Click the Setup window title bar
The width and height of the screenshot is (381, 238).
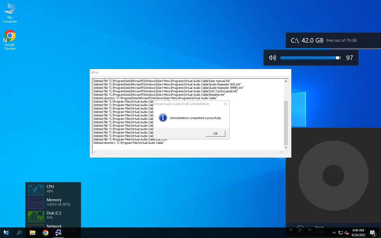190,72
